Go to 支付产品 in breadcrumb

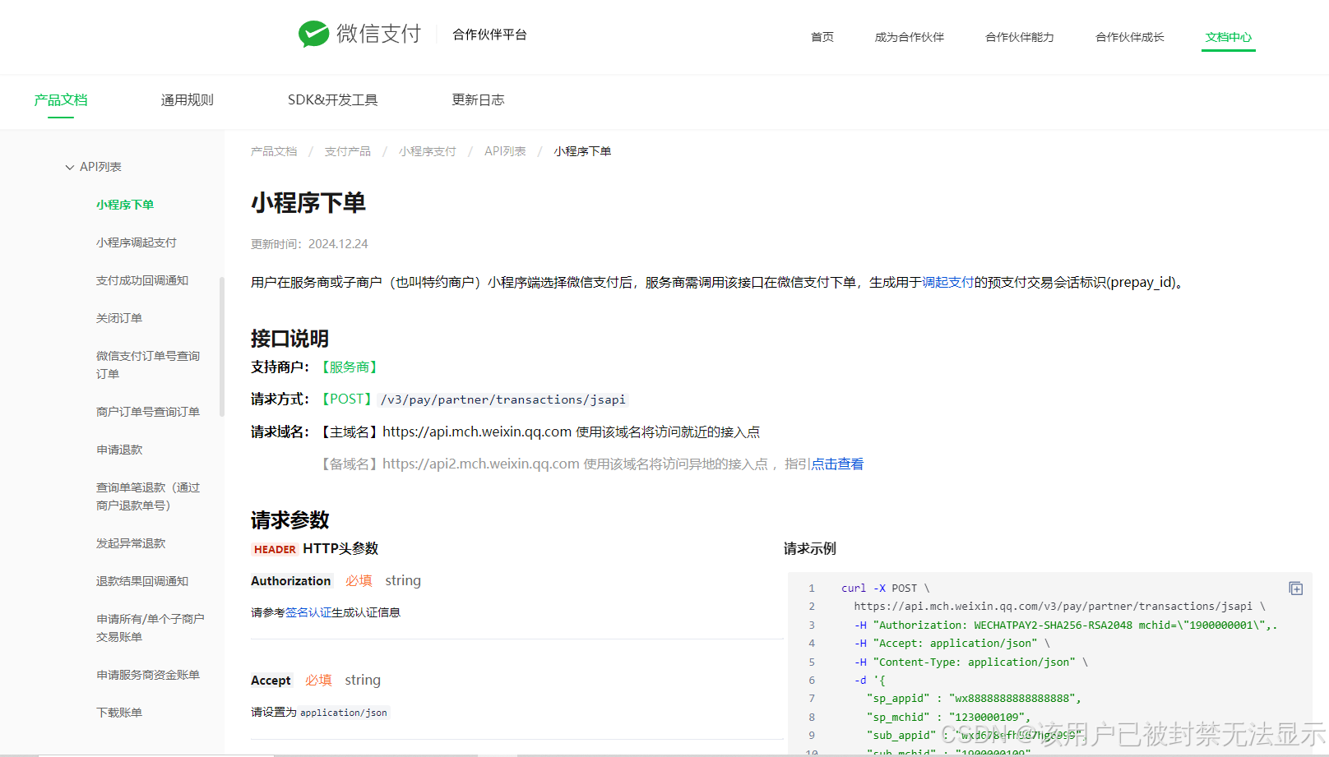tap(347, 151)
